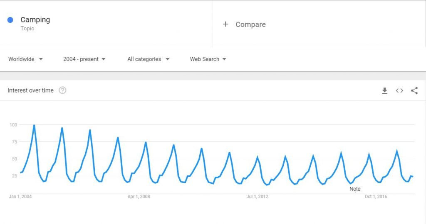Download the Interest over time data
Image resolution: width=426 pixels, height=224 pixels.
[384, 91]
